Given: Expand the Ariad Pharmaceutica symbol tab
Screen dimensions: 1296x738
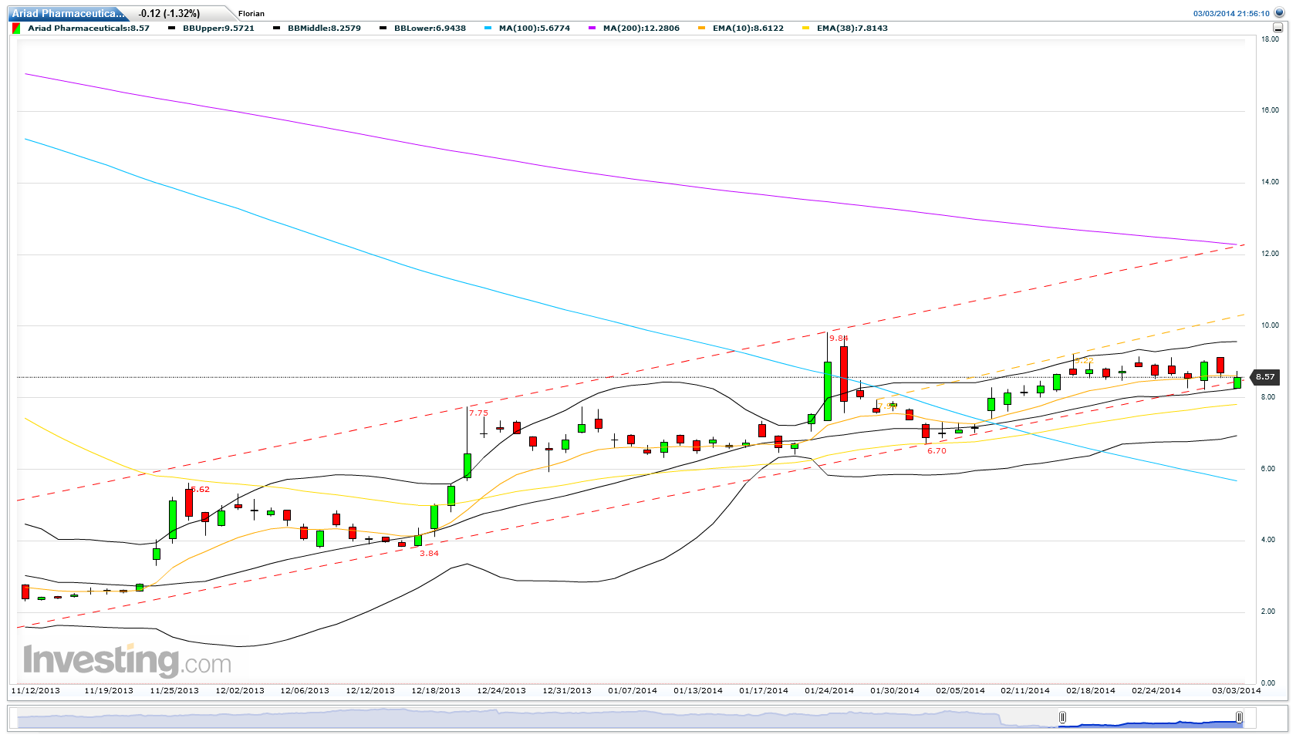Looking at the screenshot, I should 68,13.
